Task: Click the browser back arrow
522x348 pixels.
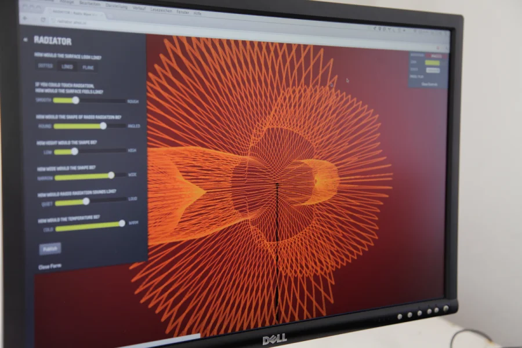Action: (x=24, y=18)
